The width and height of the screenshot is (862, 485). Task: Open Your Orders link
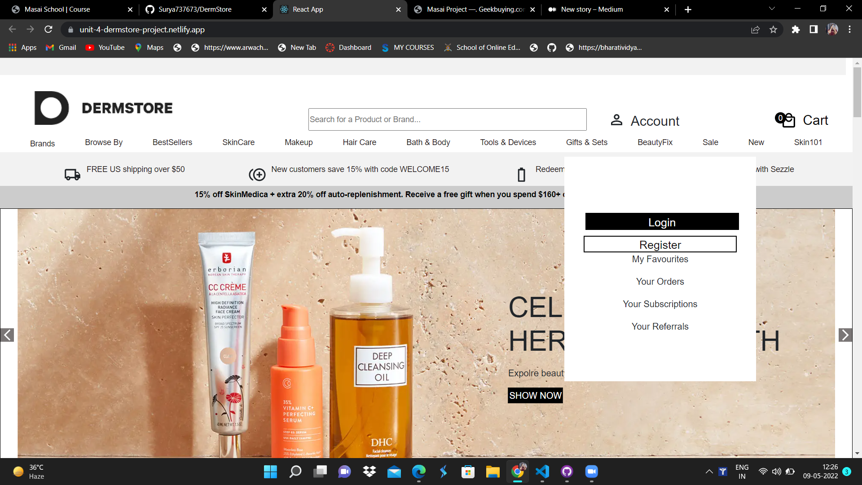pos(660,282)
